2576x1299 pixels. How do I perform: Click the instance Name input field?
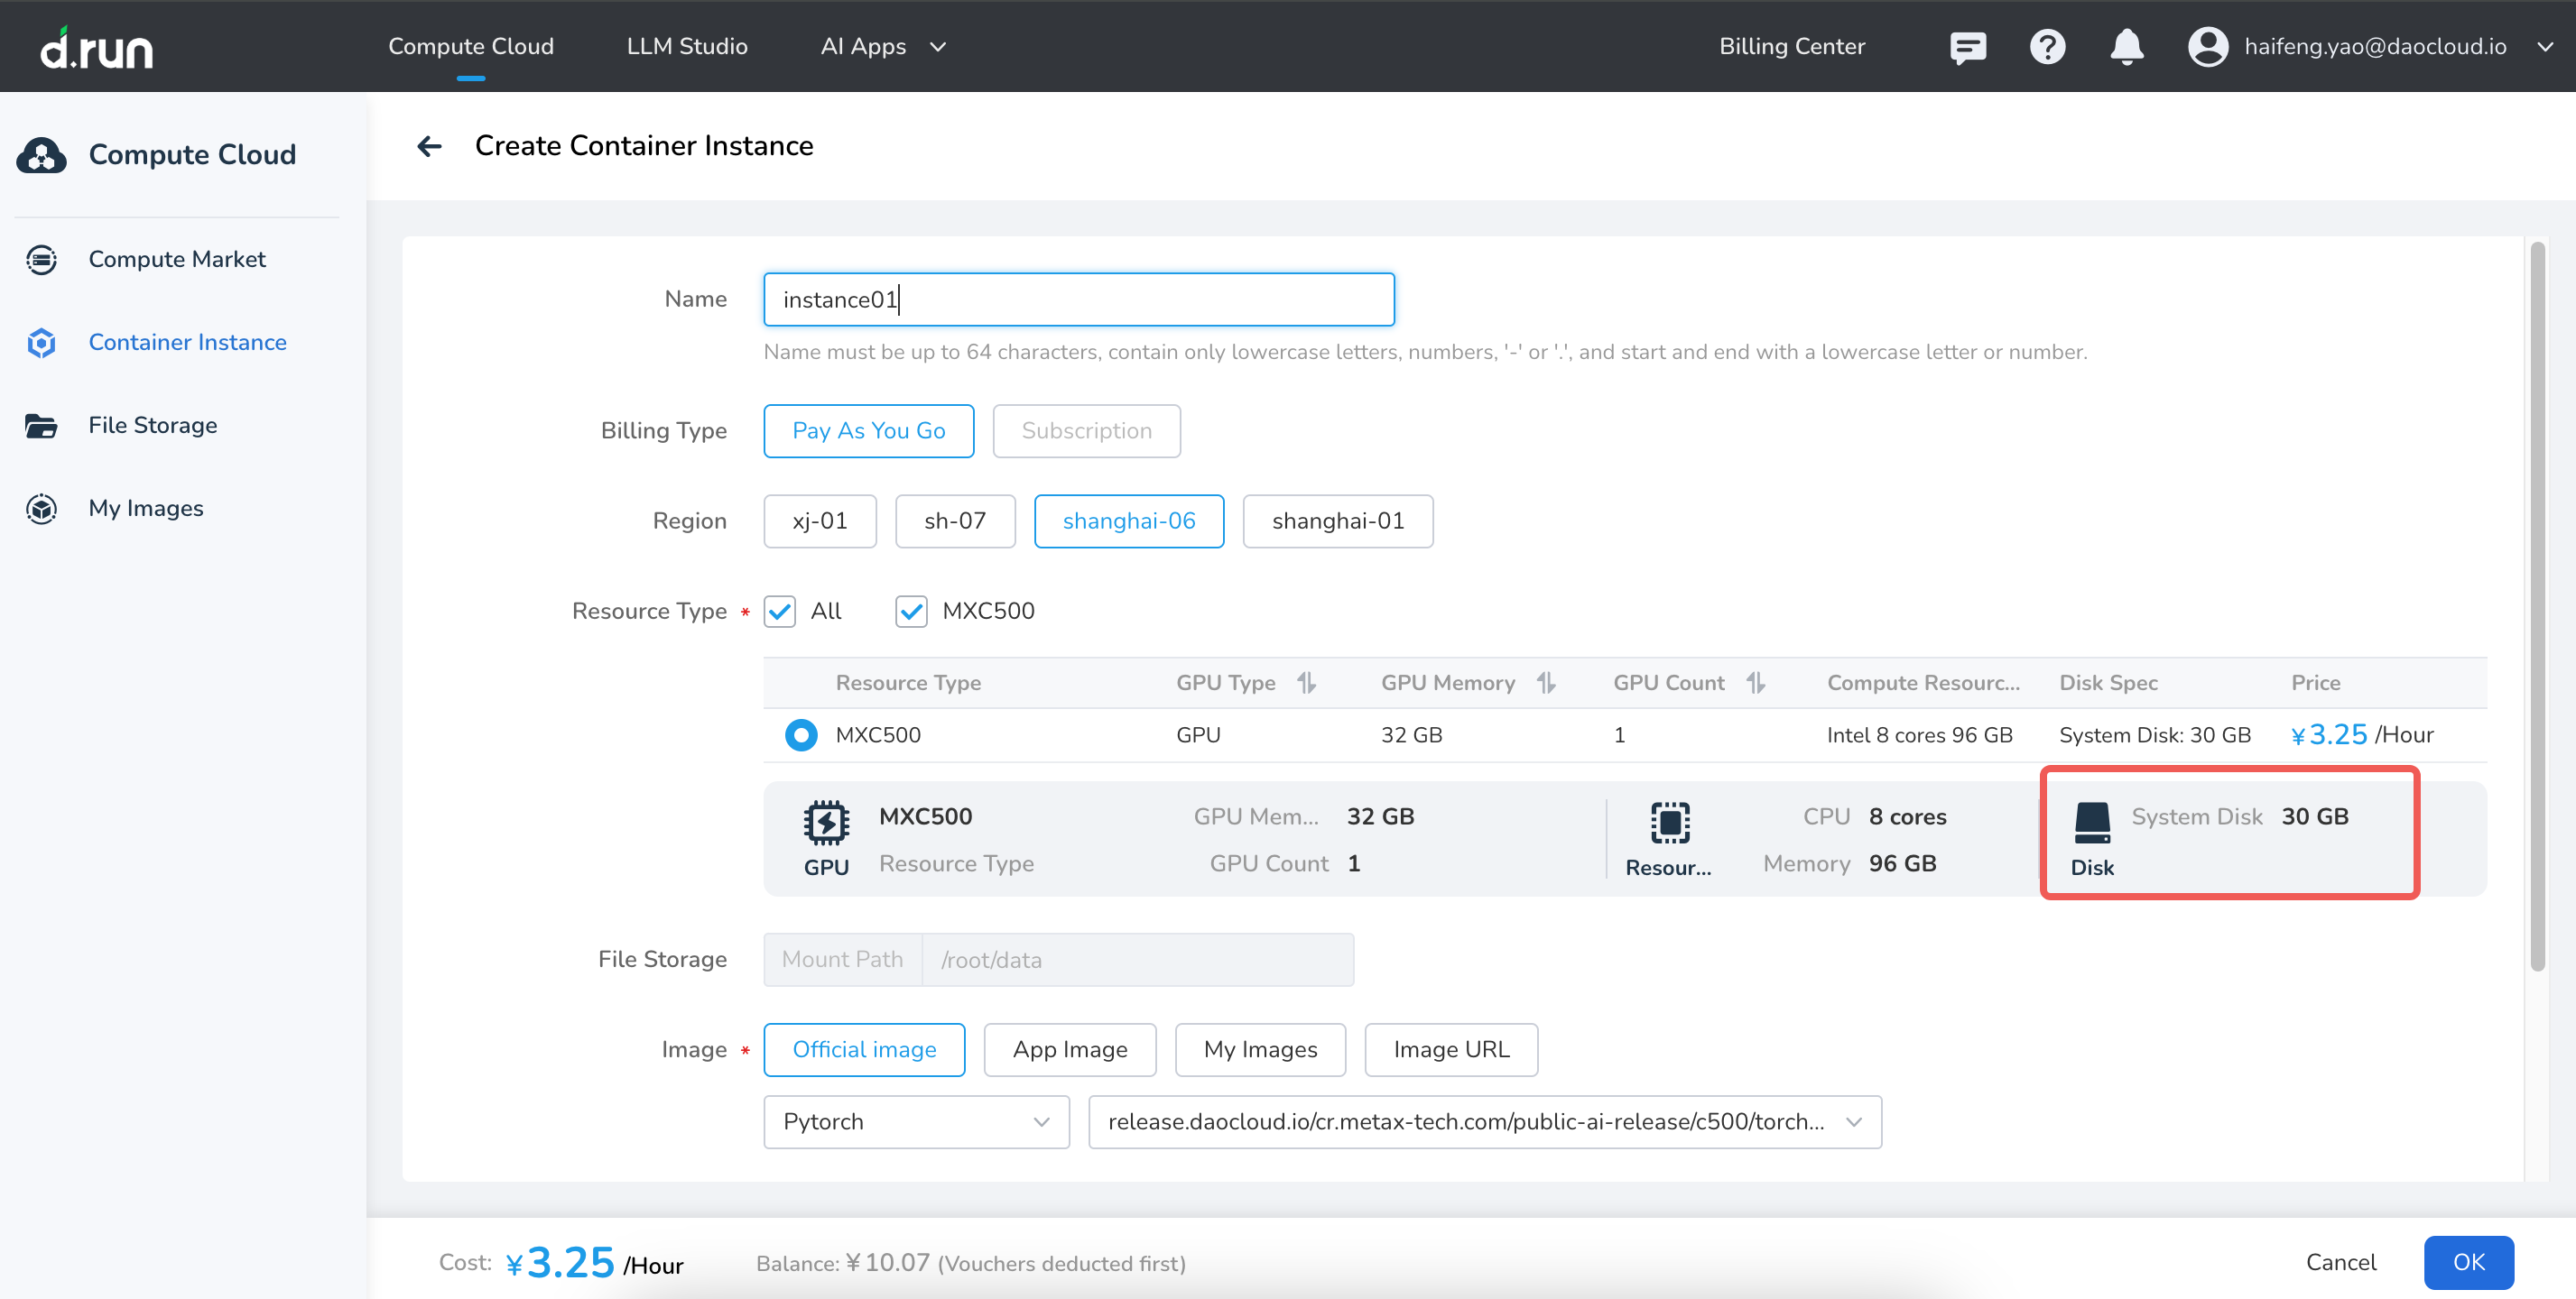click(1078, 299)
